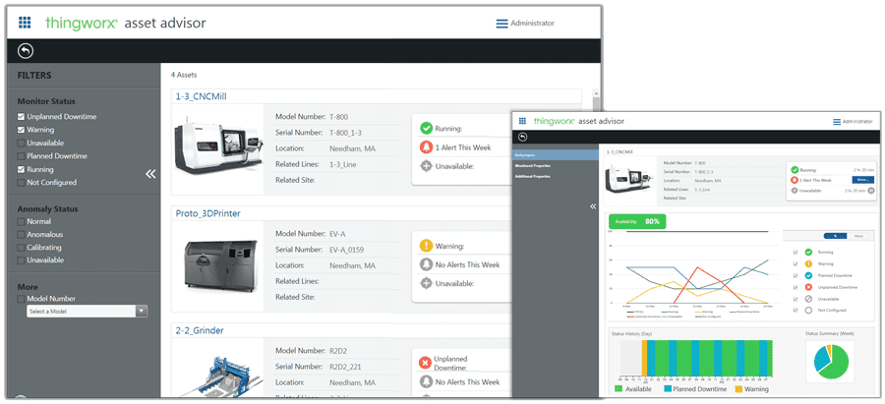Viewport: 885px width, 404px height.
Task: Click the Grinder machine thumbnail image
Action: click(x=219, y=376)
